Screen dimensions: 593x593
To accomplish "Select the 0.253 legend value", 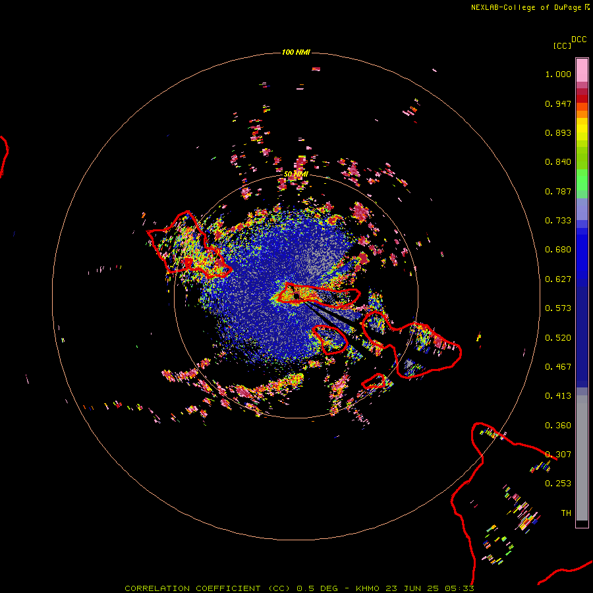I will [558, 484].
